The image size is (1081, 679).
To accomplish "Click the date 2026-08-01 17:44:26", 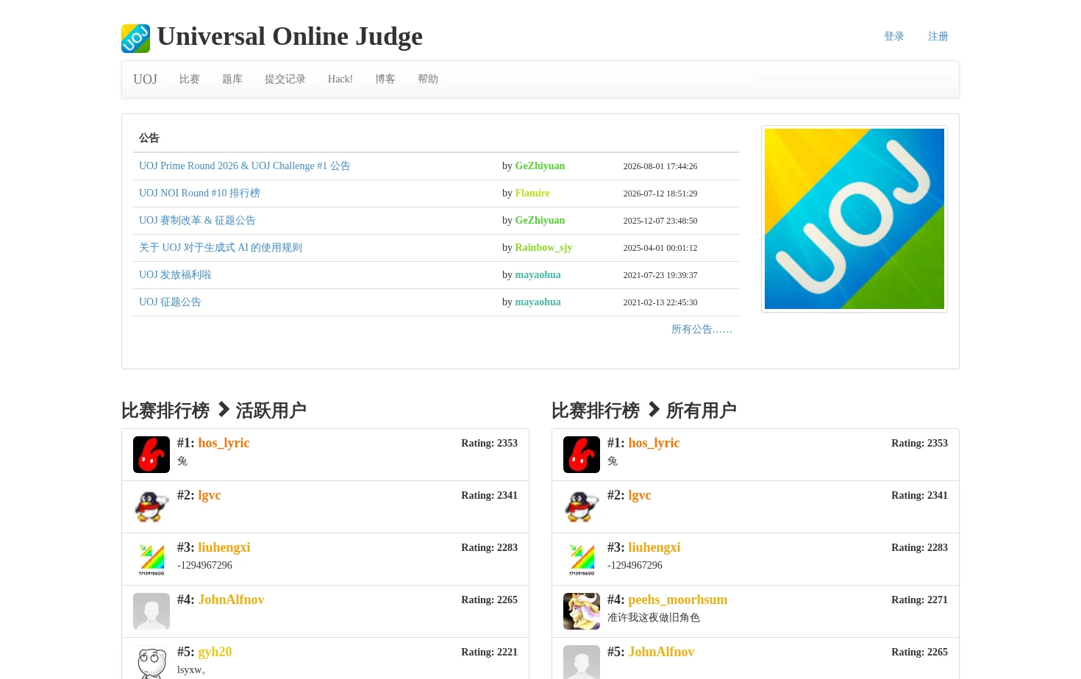I will click(x=660, y=166).
